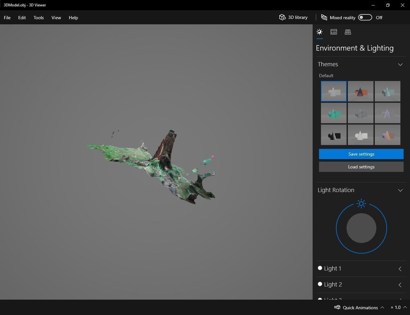The height and width of the screenshot is (315, 410).
Task: Close the 3D Viewer window
Action: tap(403, 5)
